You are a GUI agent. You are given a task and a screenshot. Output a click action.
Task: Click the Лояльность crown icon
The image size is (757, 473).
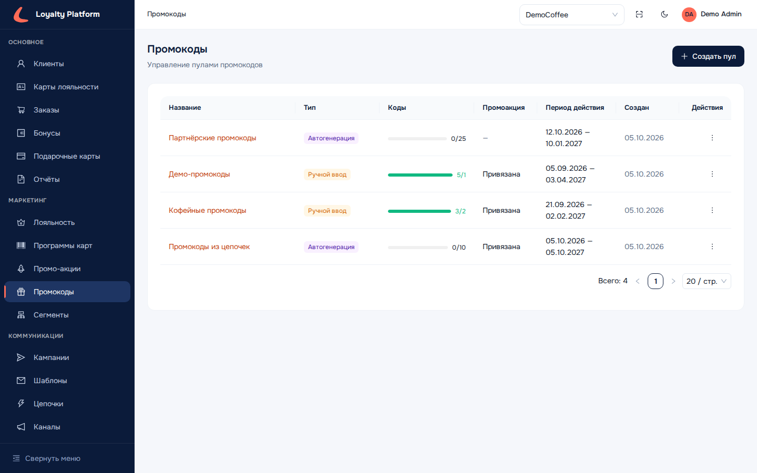click(21, 222)
